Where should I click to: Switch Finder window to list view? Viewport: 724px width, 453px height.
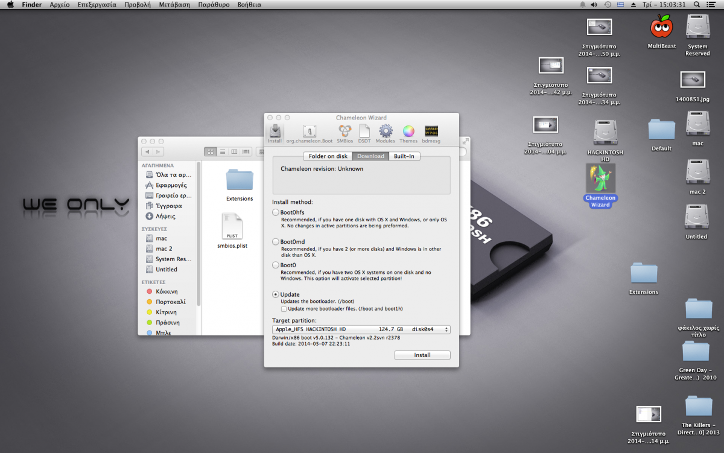point(223,151)
